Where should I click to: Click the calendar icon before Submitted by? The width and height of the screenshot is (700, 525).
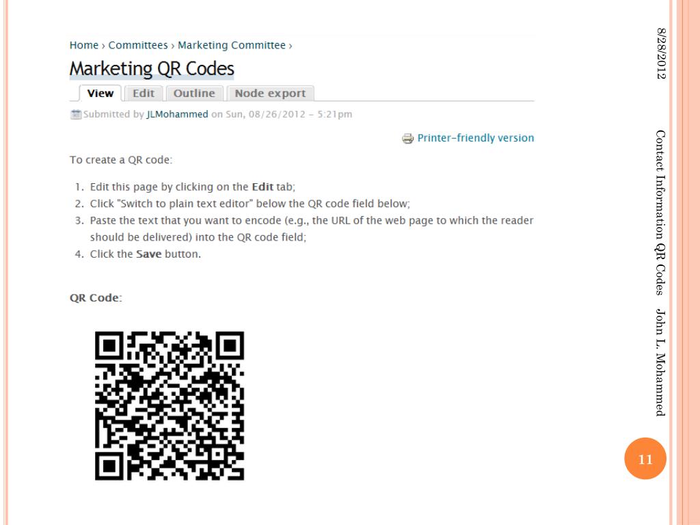(x=76, y=114)
